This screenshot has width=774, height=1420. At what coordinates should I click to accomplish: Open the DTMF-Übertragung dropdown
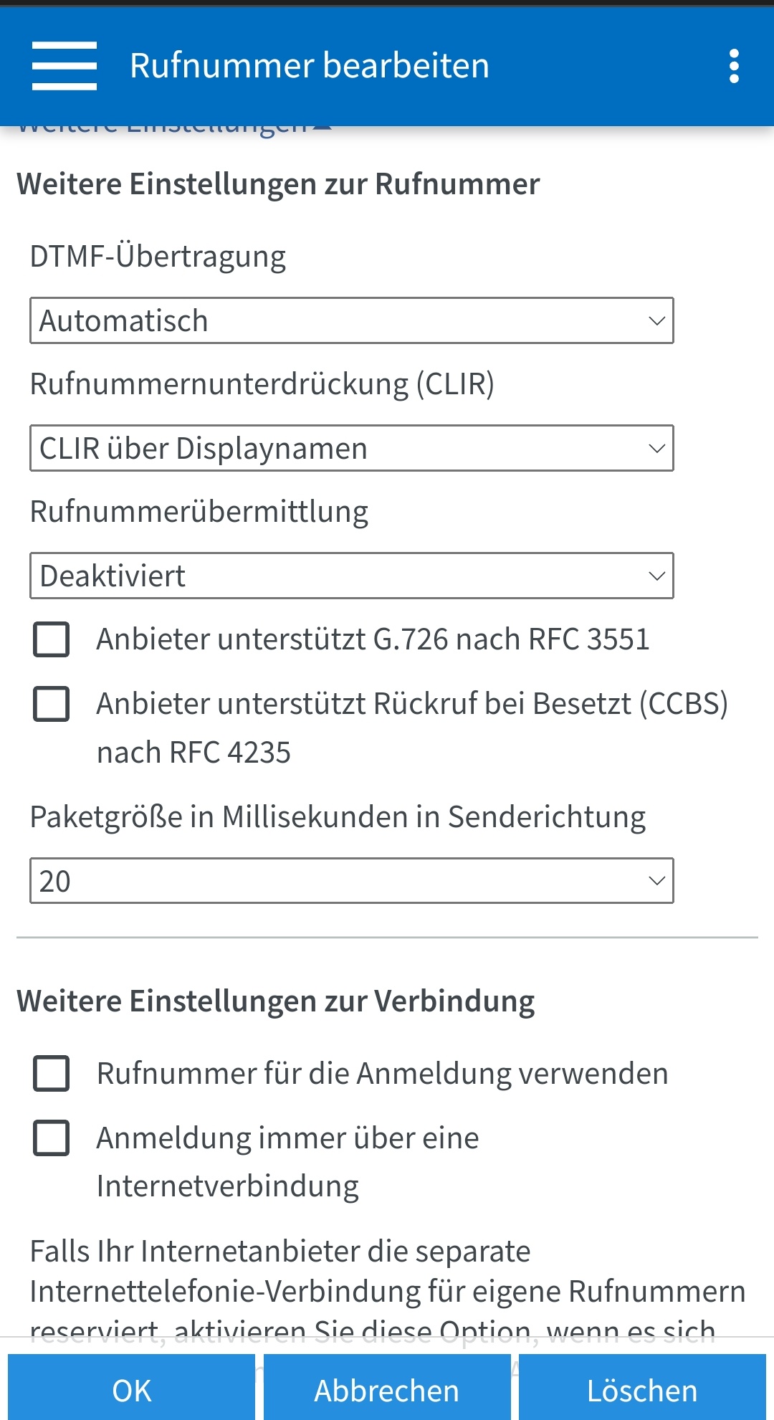coord(351,320)
